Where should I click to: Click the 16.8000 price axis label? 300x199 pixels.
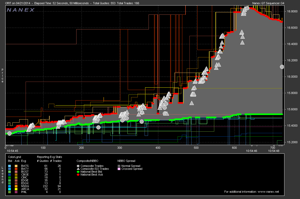292,11
